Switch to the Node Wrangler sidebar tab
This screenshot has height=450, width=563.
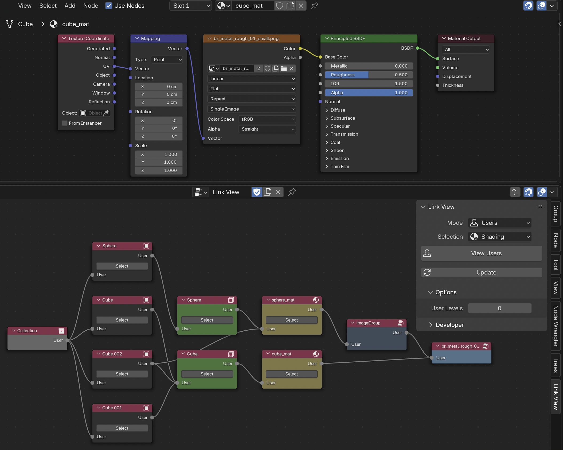[556, 326]
